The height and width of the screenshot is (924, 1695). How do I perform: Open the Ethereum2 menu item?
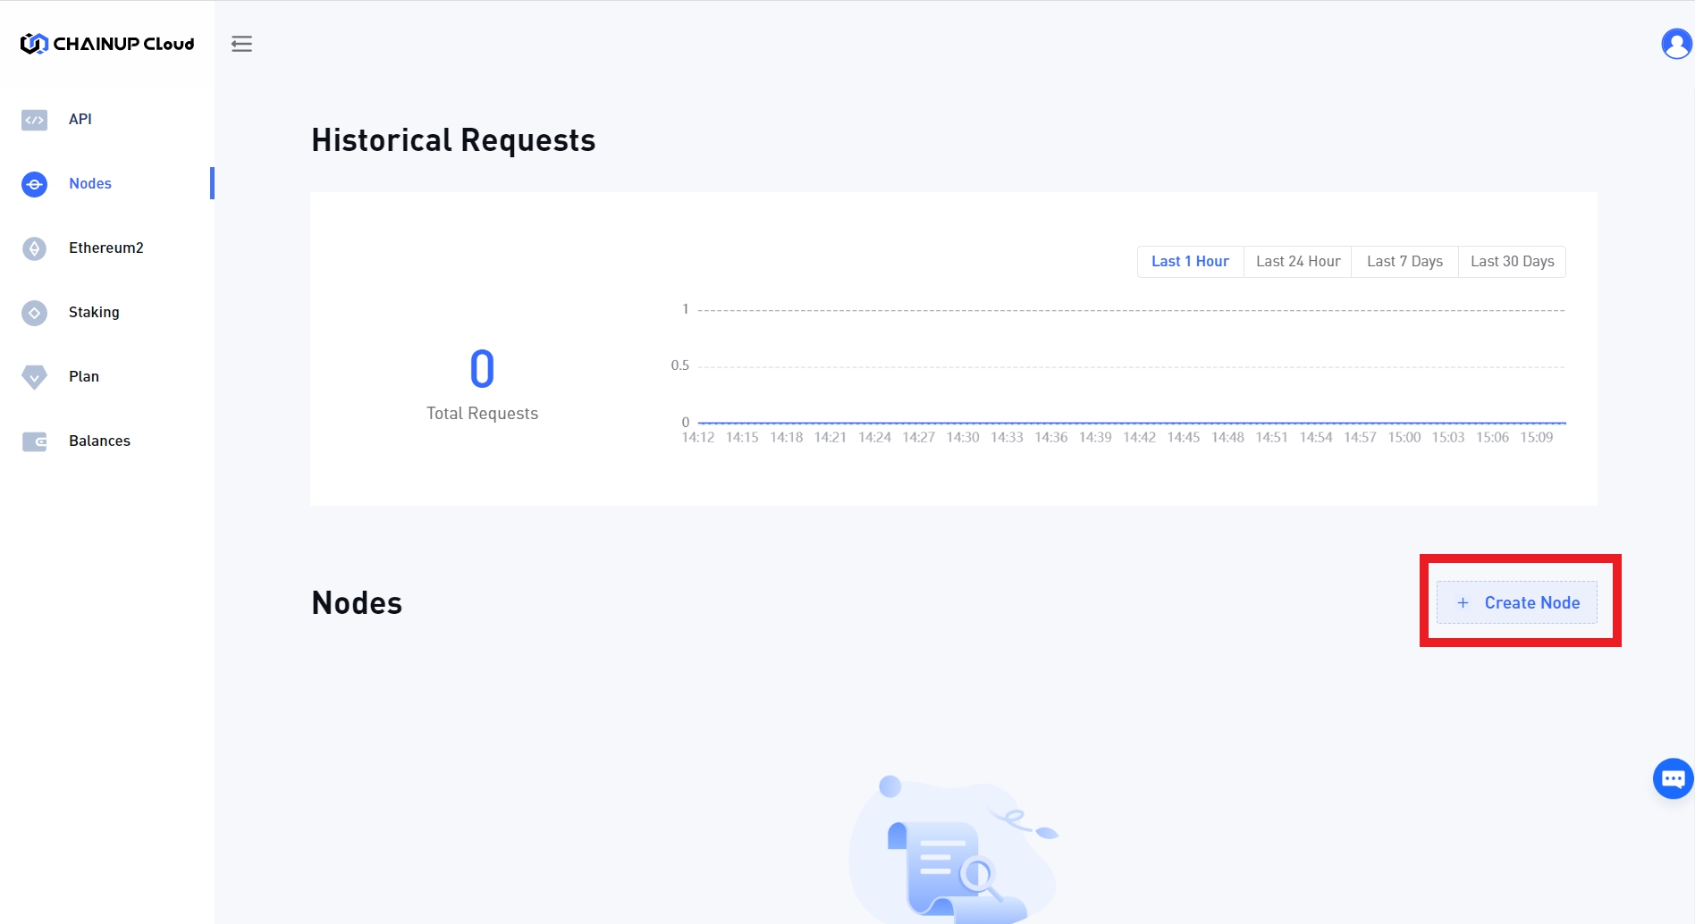pyautogui.click(x=105, y=248)
